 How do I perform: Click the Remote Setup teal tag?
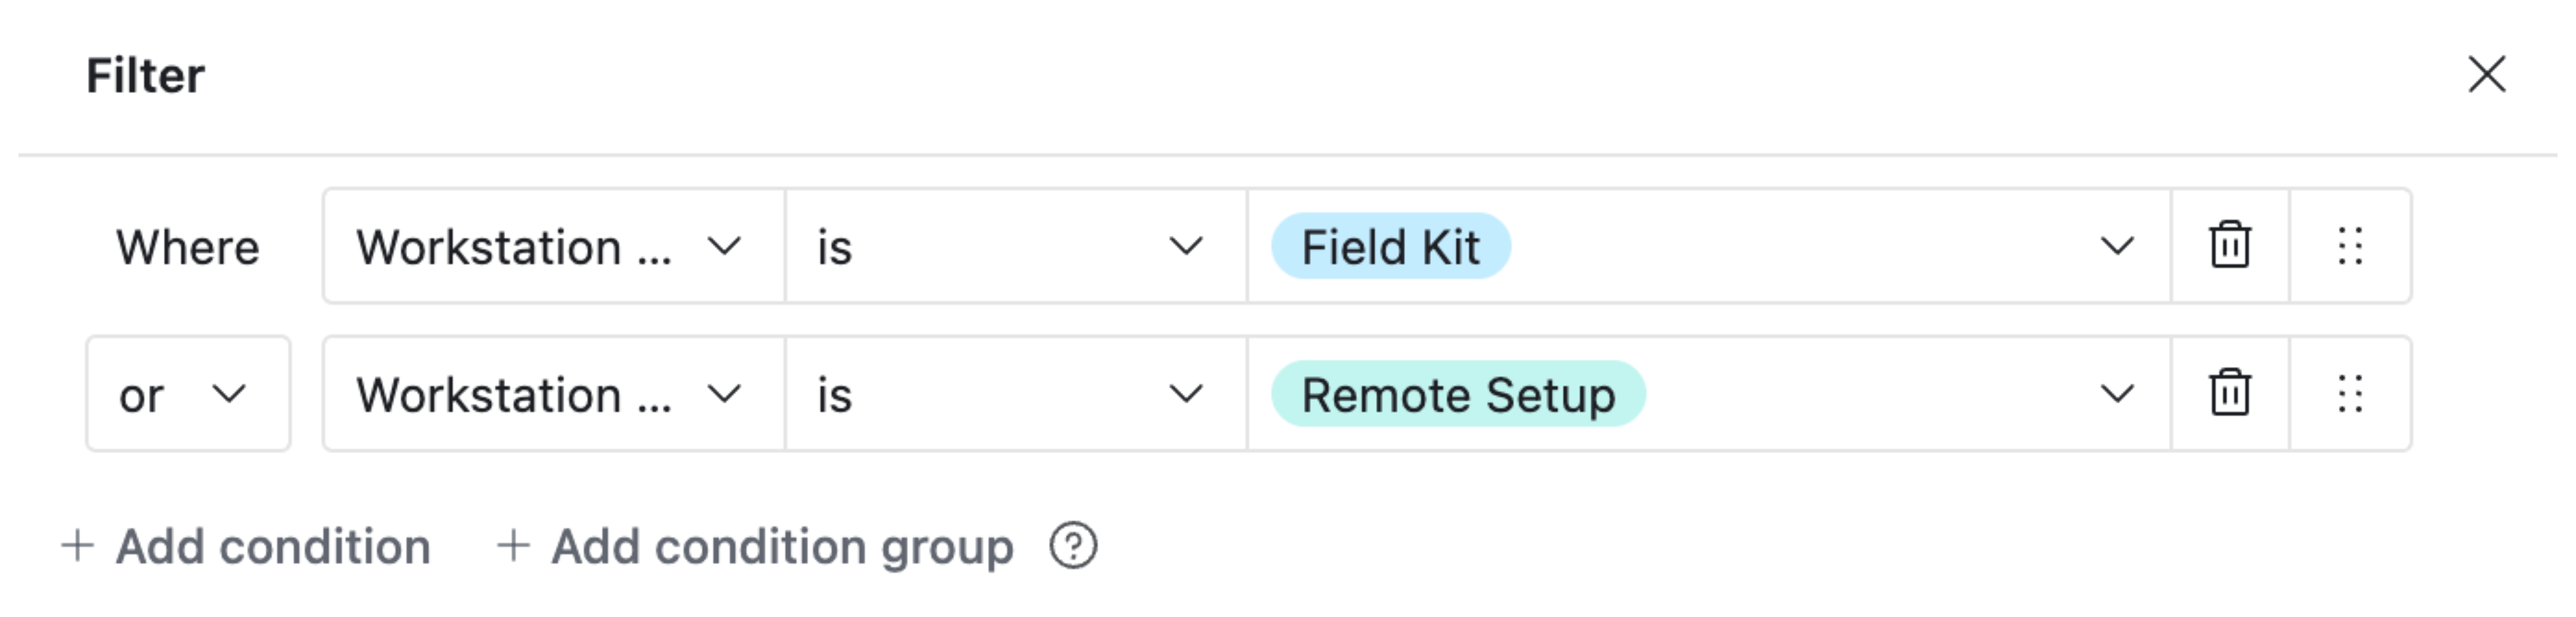[1457, 394]
